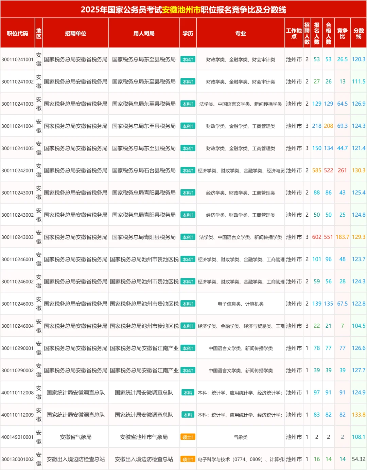Click the highlighted 安徽池州市 in the title
The image size is (367, 470).
point(181,10)
